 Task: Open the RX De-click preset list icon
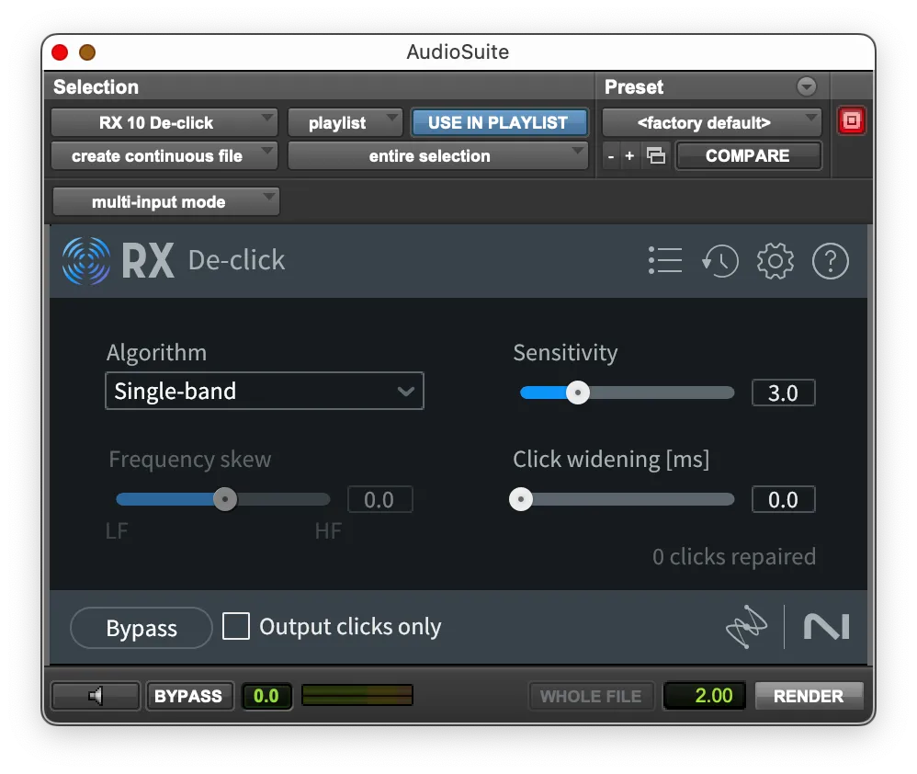click(665, 260)
